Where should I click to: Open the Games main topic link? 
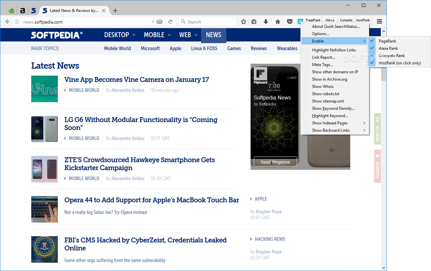234,48
